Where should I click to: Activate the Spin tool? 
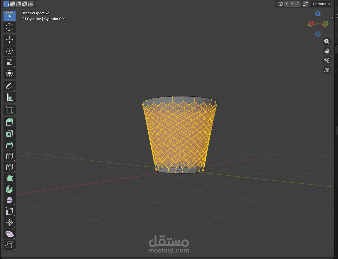coord(10,189)
